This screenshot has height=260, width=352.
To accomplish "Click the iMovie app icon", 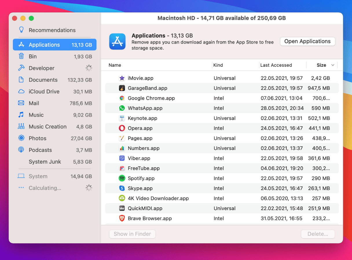I will (x=122, y=78).
